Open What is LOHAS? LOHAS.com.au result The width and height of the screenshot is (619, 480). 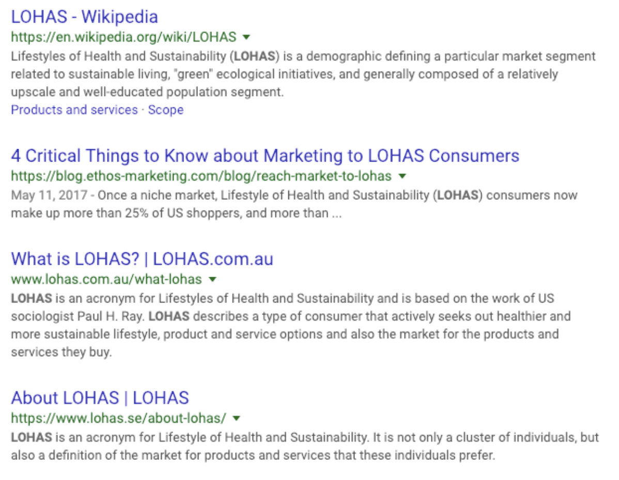(x=142, y=259)
